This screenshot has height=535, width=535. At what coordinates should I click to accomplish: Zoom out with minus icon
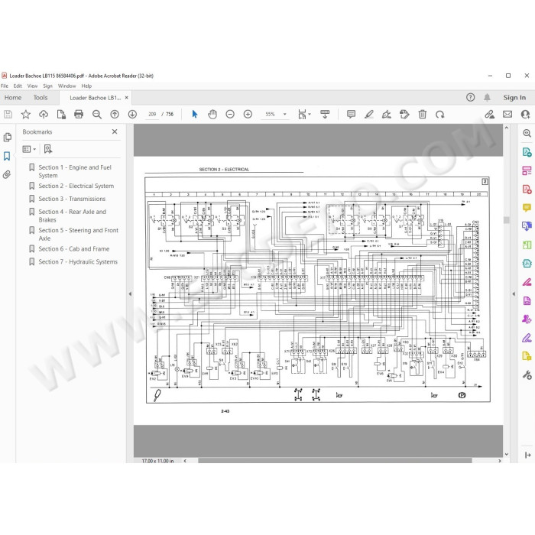click(x=230, y=115)
